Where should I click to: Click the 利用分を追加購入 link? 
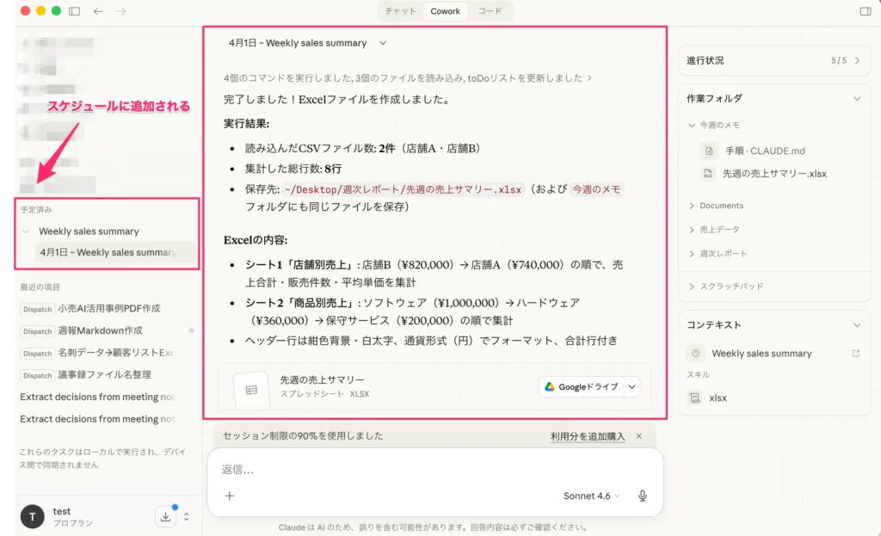pos(590,436)
